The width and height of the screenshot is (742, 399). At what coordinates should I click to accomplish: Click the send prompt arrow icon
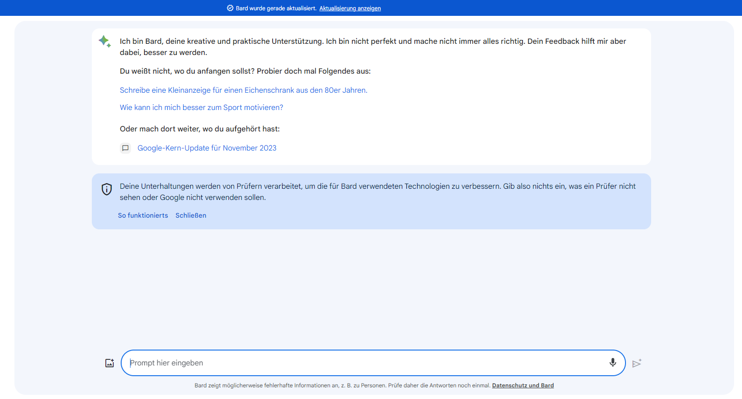tap(637, 363)
